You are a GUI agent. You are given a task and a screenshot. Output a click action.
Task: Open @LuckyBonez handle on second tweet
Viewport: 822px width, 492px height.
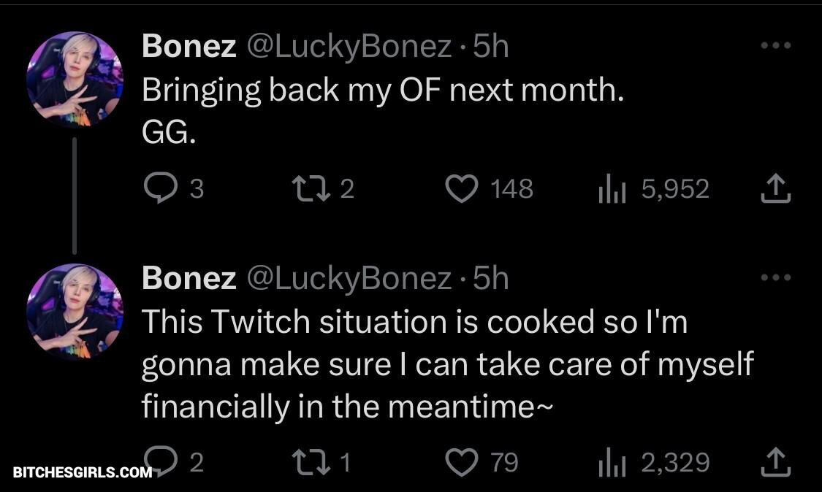click(x=349, y=278)
